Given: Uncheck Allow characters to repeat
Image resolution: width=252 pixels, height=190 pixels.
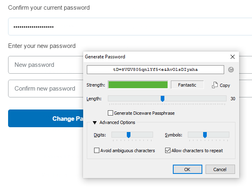Looking at the screenshot, I should [x=168, y=151].
